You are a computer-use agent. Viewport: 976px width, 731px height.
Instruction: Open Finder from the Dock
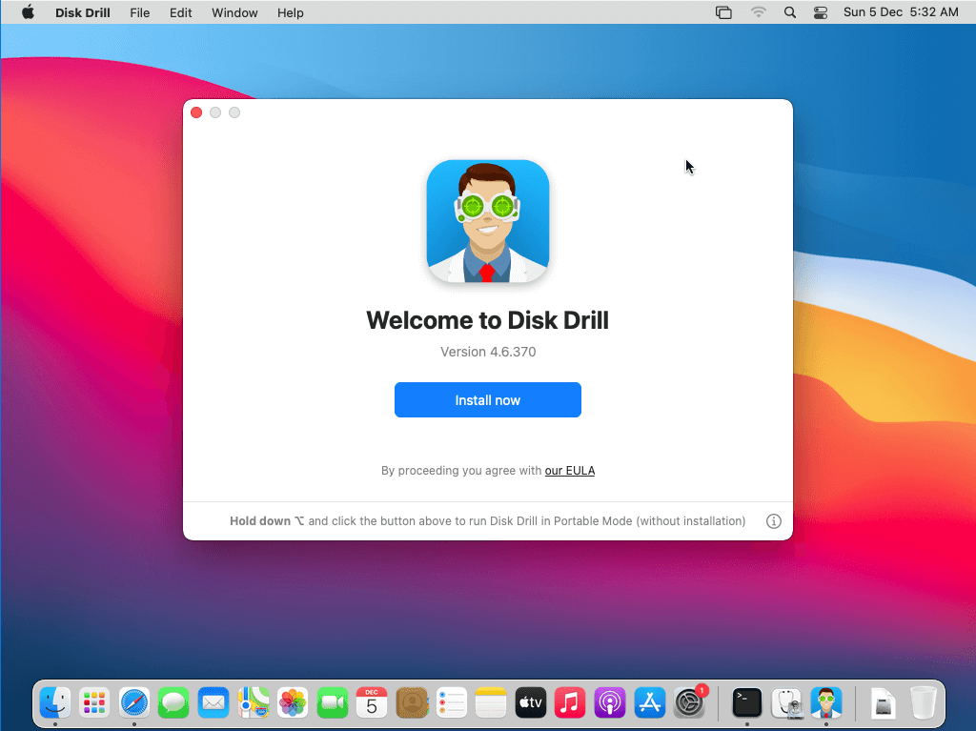tap(55, 703)
